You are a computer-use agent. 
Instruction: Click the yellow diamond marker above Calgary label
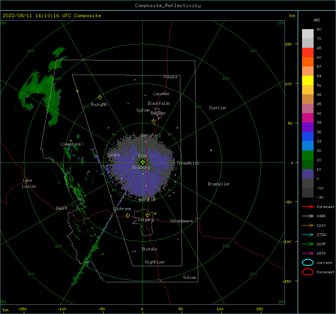click(x=147, y=215)
